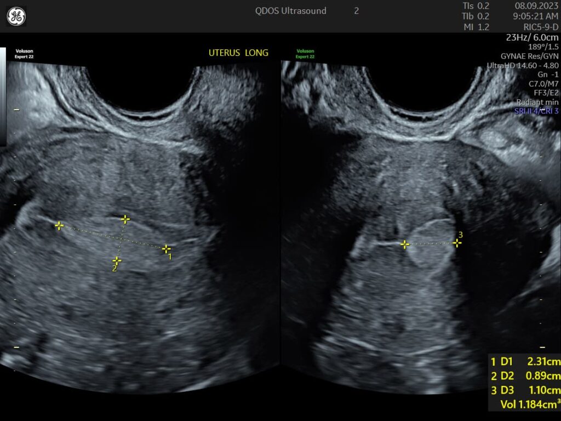This screenshot has width=561, height=421.
Task: Click the lower caliper cross labeled 2
Action: [117, 261]
